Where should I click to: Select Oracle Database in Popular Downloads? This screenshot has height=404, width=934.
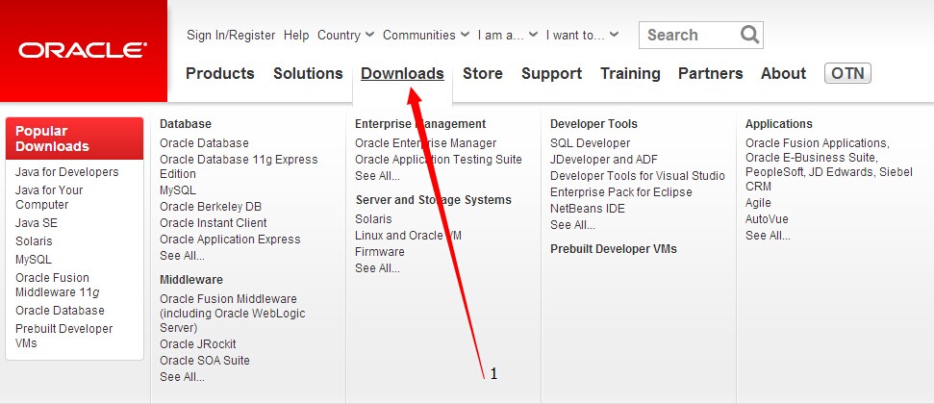[x=60, y=311]
